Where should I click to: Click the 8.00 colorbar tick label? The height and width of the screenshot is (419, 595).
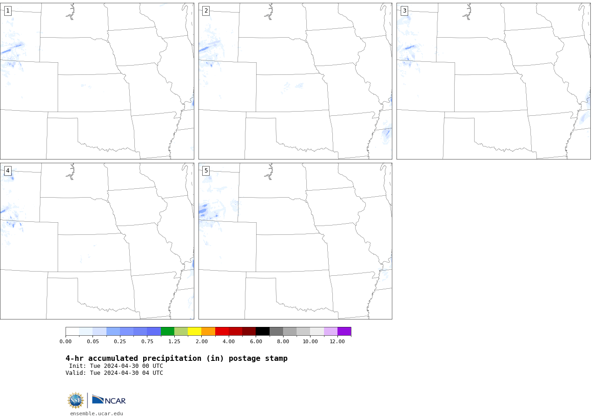(x=283, y=342)
